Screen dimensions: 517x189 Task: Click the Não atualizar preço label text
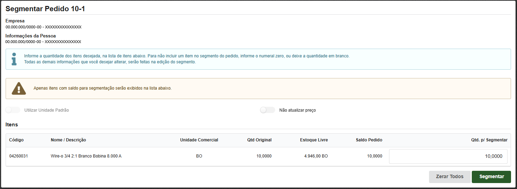tap(297, 110)
